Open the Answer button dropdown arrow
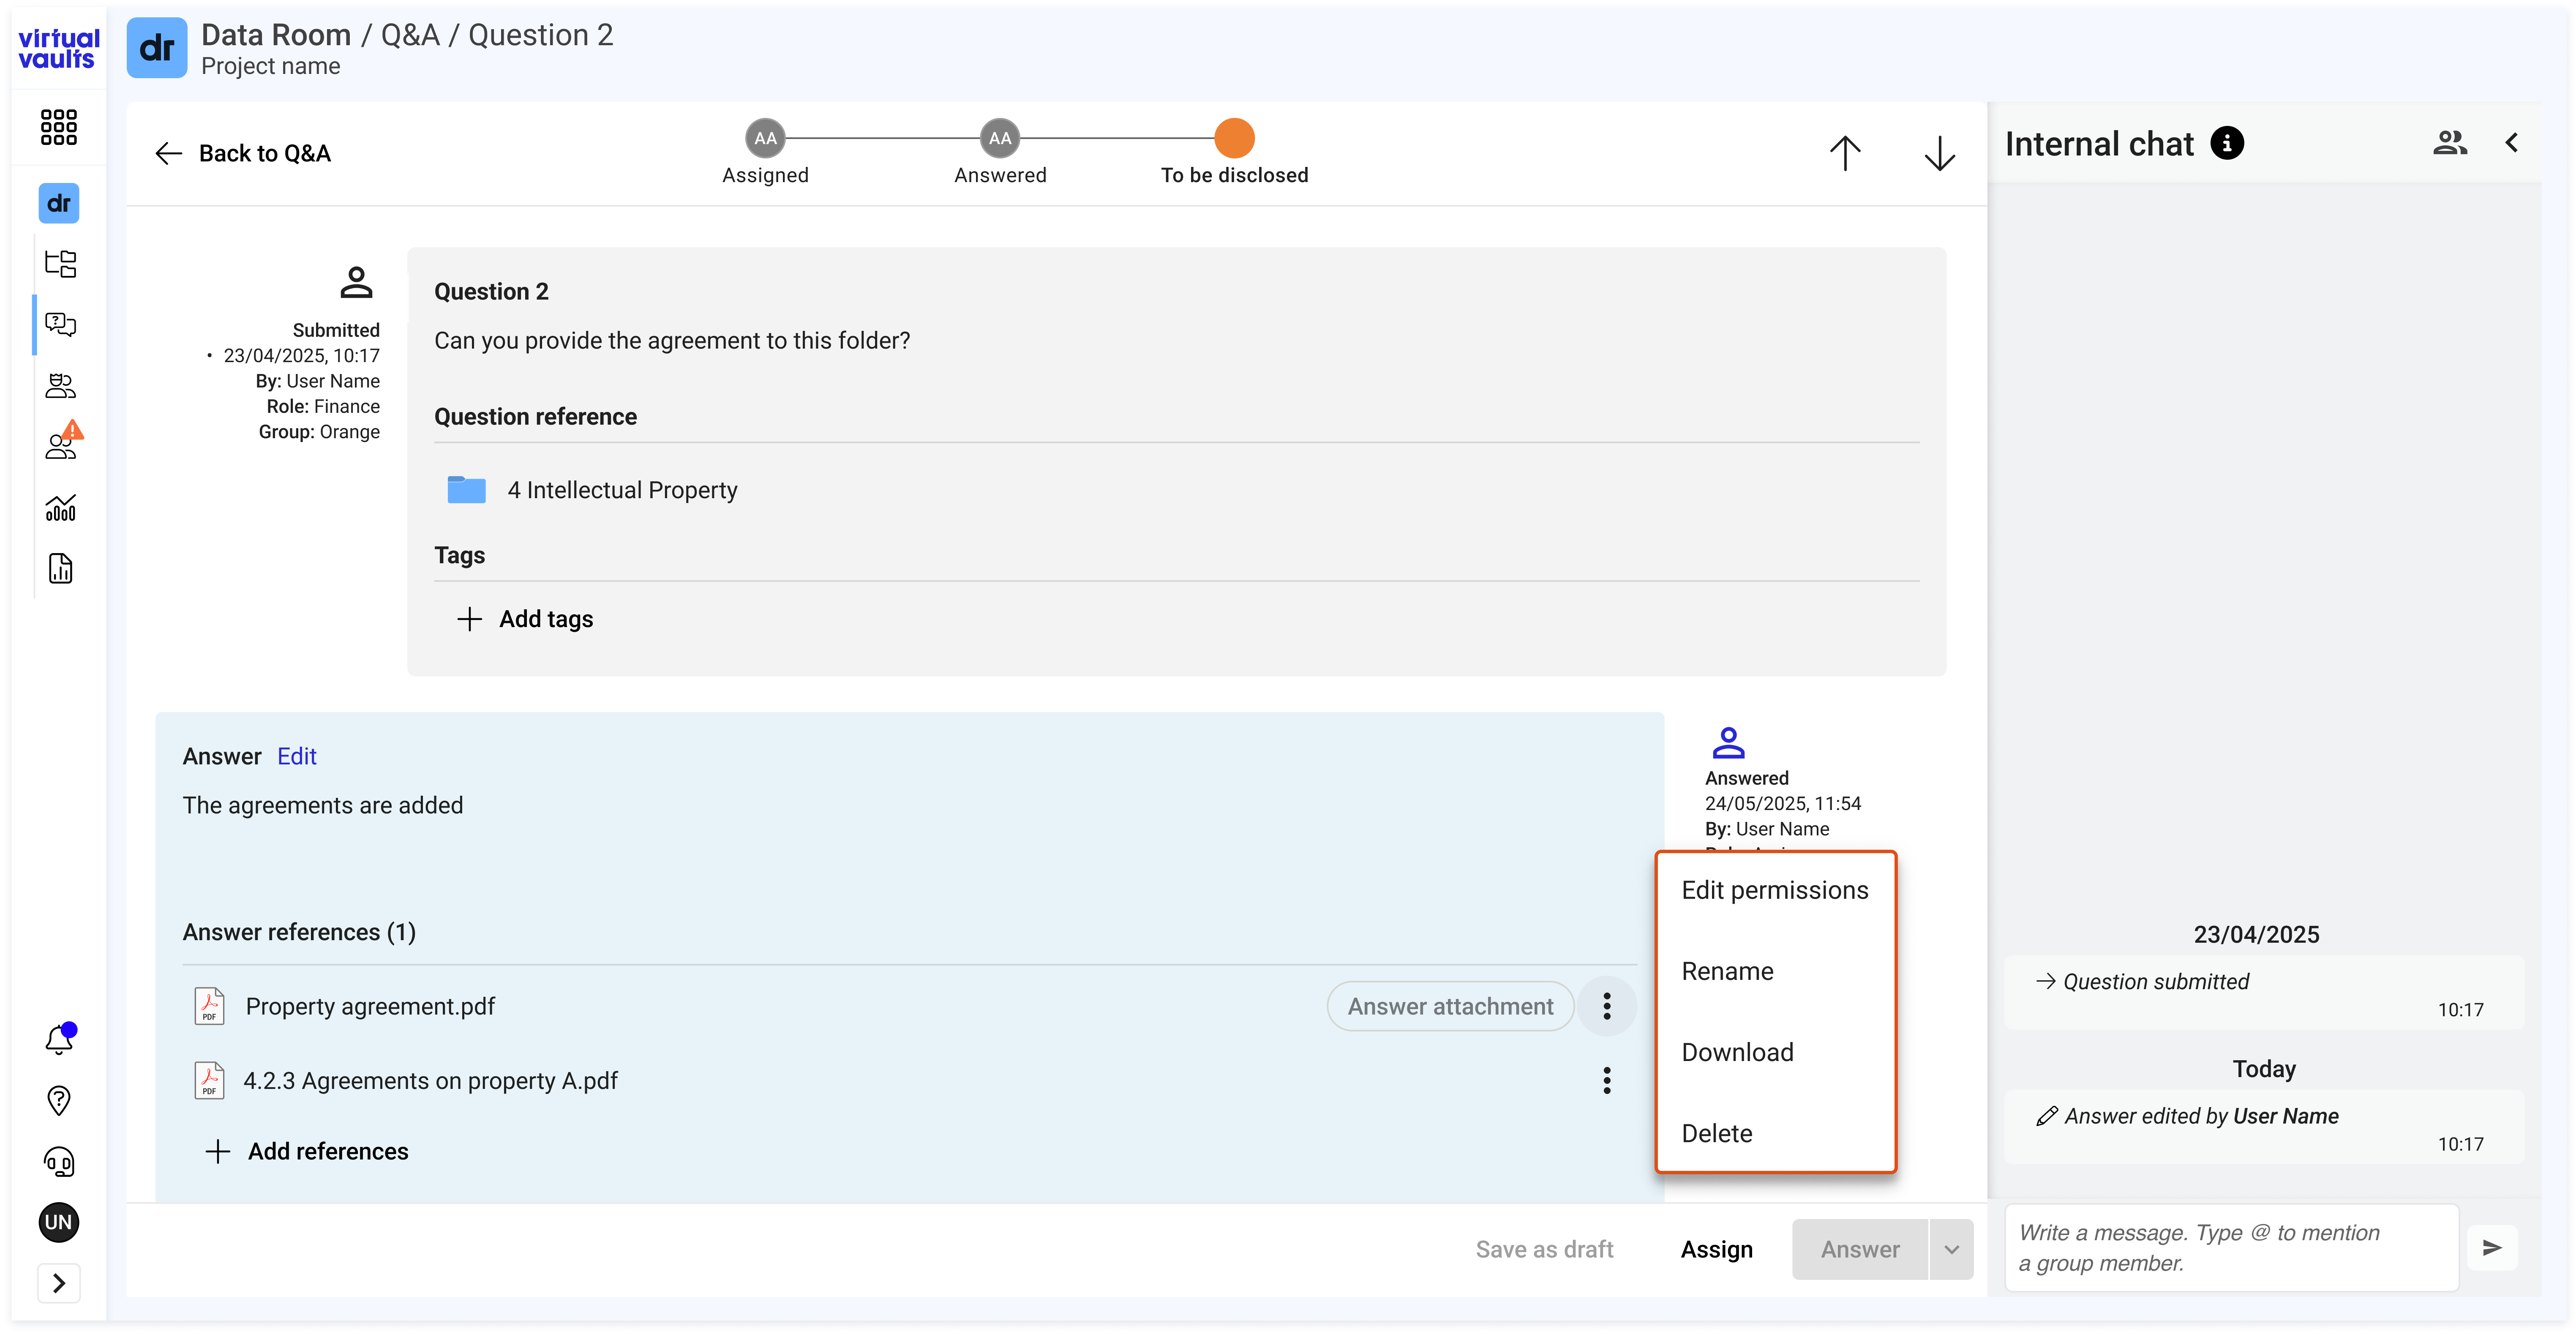This screenshot has height=1334, width=2576. coord(1951,1249)
